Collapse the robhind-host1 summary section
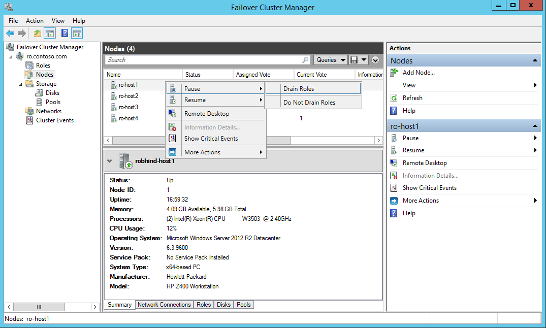 click(110, 161)
